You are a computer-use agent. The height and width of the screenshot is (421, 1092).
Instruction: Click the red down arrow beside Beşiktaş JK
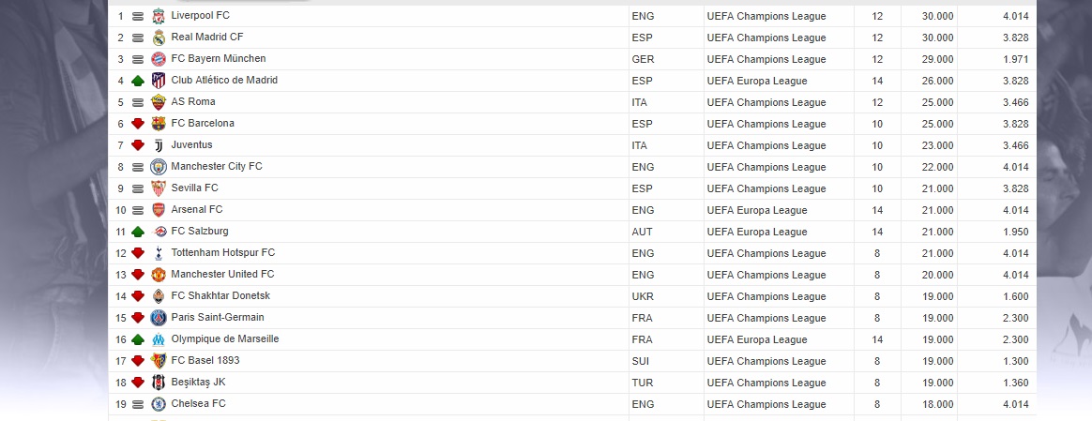pyautogui.click(x=138, y=383)
